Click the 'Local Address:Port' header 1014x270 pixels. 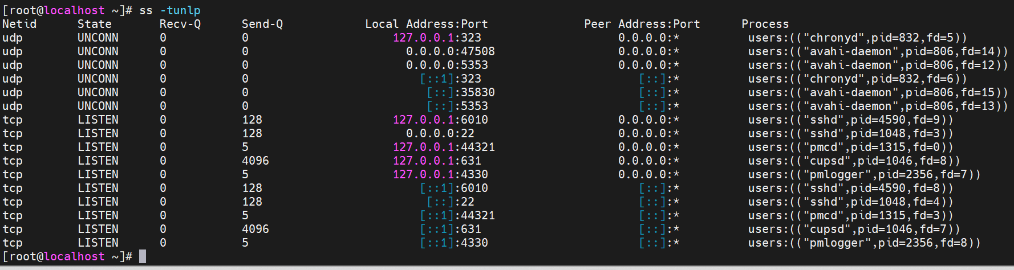[x=427, y=24]
